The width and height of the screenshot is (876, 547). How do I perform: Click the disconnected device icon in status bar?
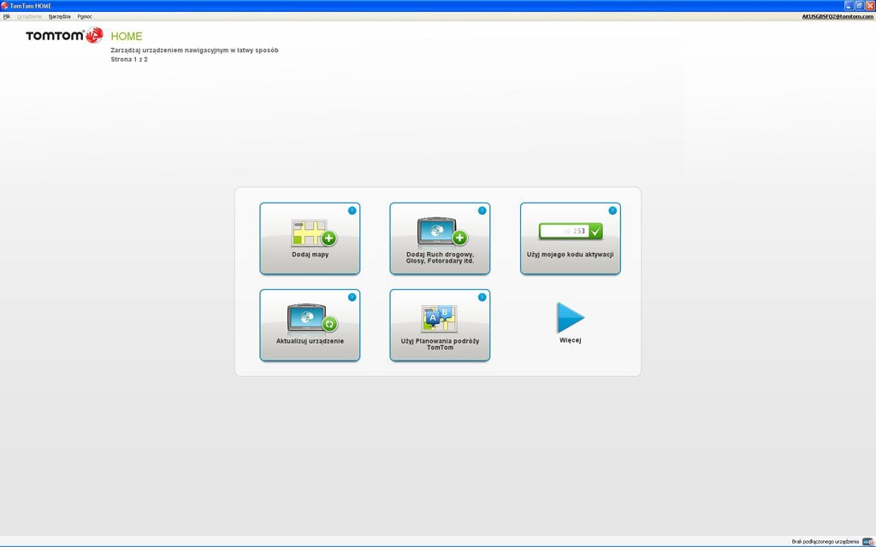pos(867,541)
